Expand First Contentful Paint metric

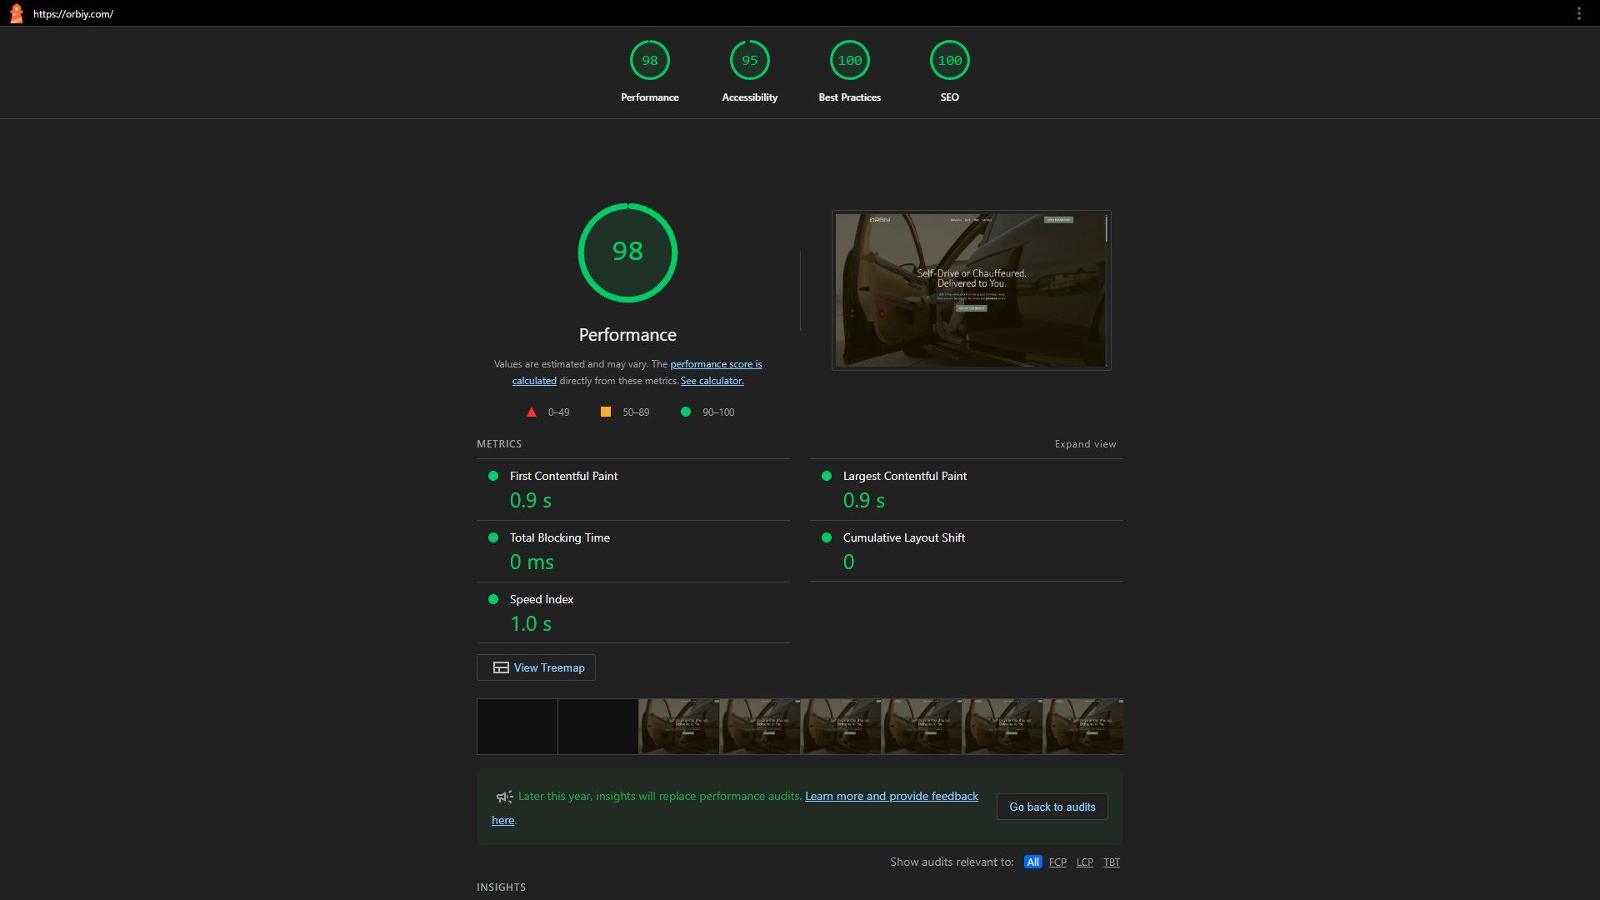tap(563, 476)
